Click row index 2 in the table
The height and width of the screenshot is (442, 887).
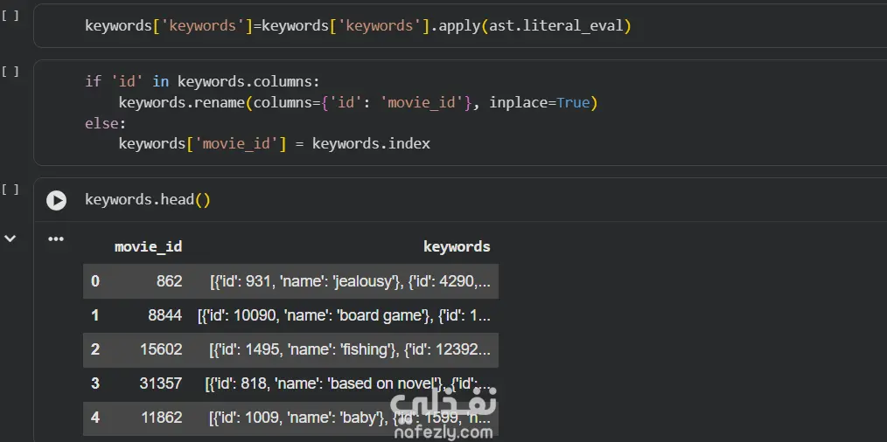pyautogui.click(x=95, y=350)
